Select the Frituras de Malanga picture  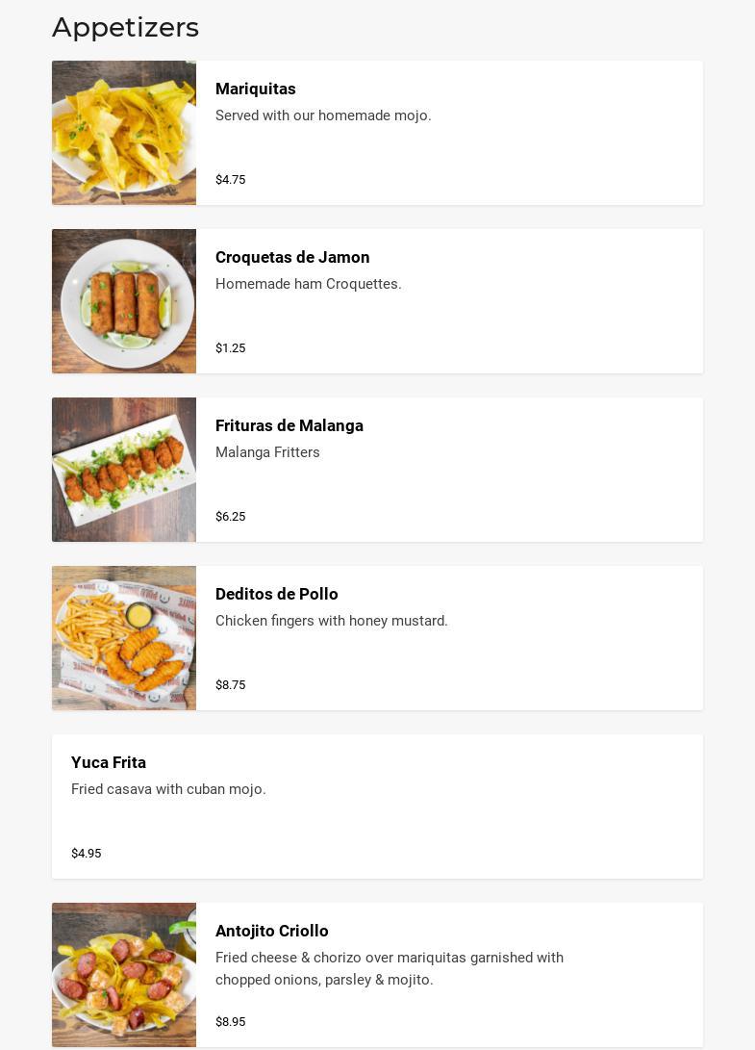(124, 470)
